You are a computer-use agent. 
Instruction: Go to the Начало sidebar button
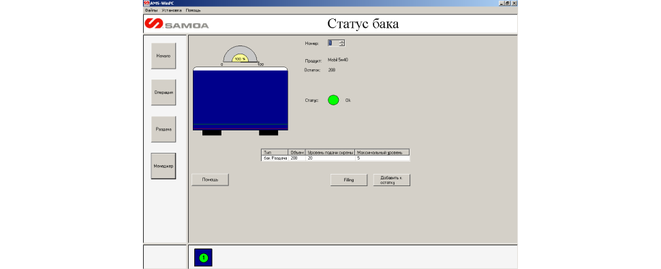(x=163, y=56)
